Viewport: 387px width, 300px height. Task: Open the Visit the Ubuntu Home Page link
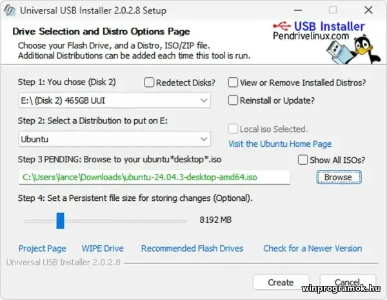coord(280,144)
